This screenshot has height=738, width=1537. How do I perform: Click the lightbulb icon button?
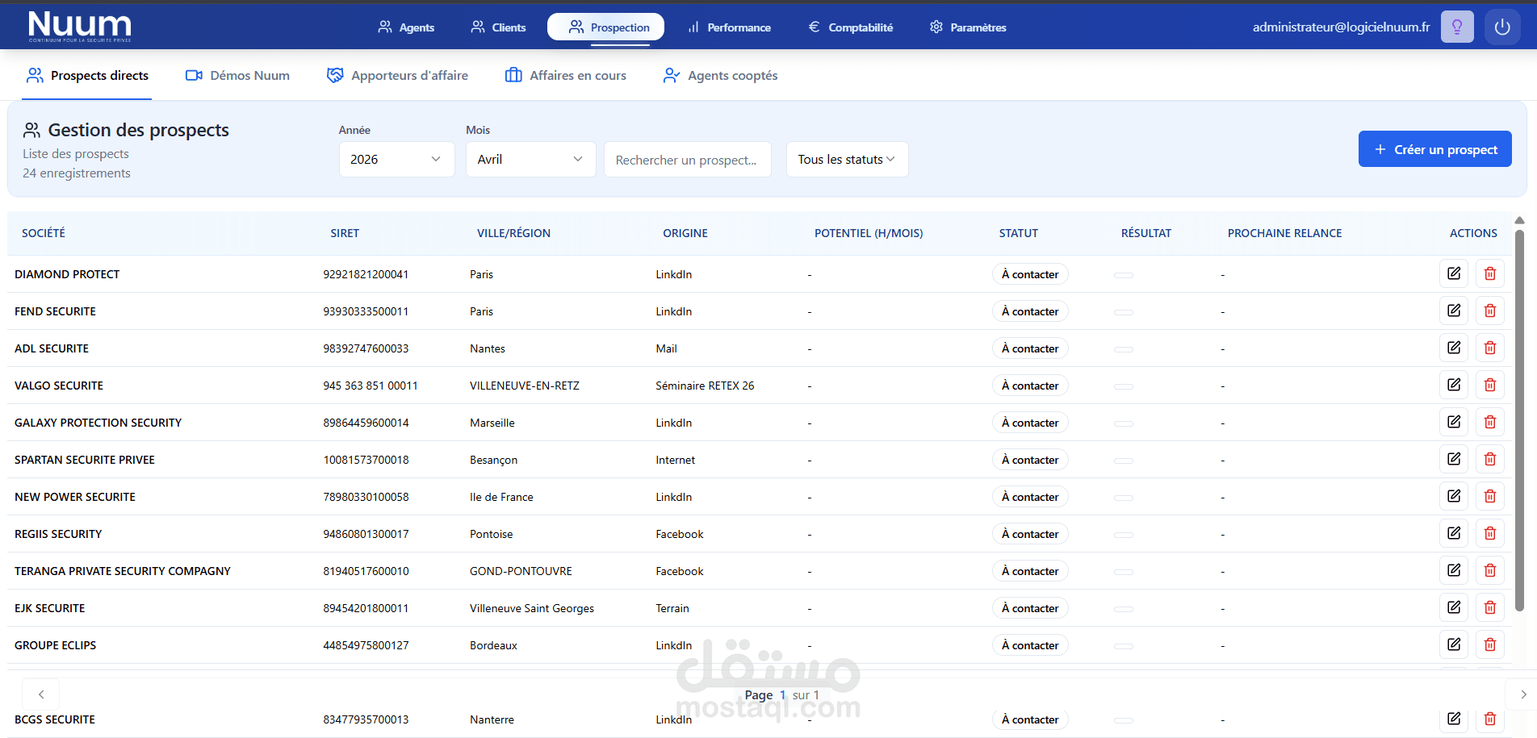(1457, 27)
